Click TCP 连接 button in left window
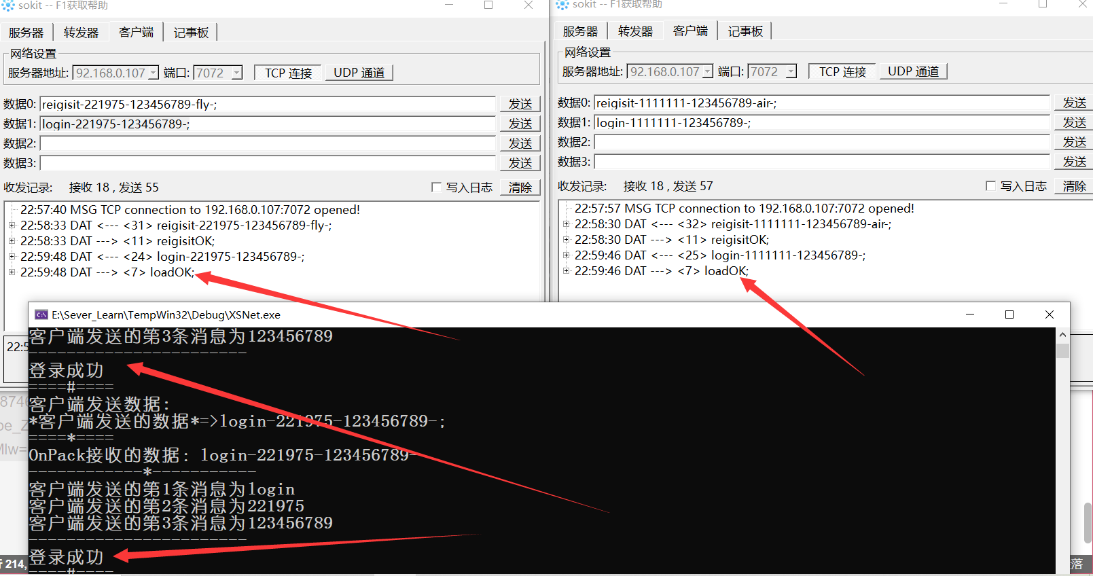This screenshot has height=576, width=1093. coord(288,73)
